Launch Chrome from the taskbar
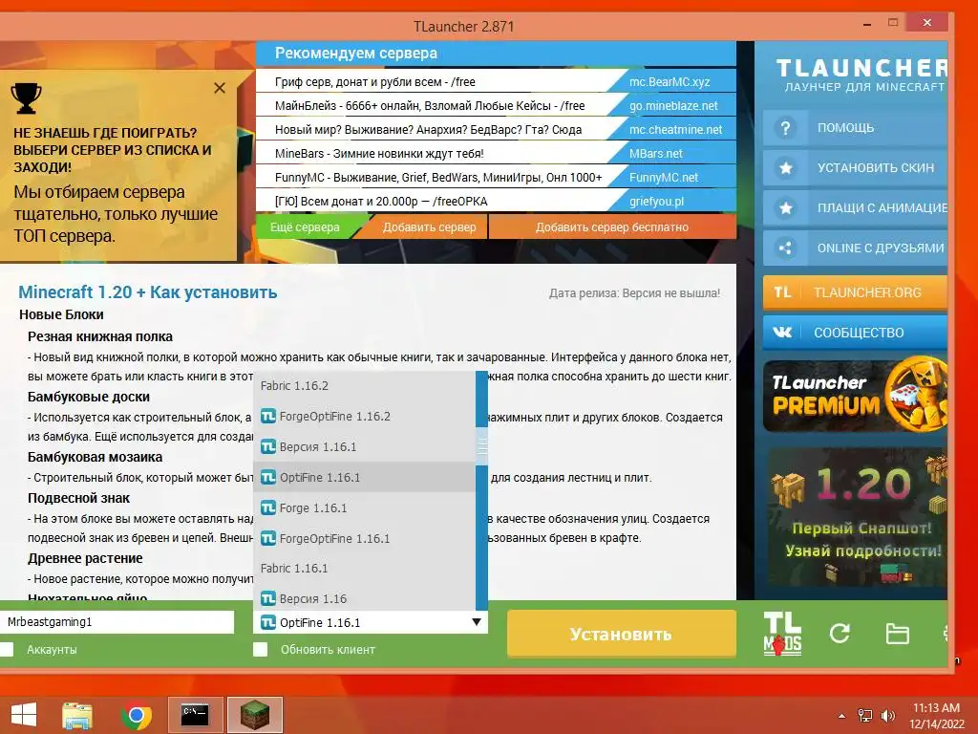This screenshot has width=978, height=734. [x=136, y=715]
